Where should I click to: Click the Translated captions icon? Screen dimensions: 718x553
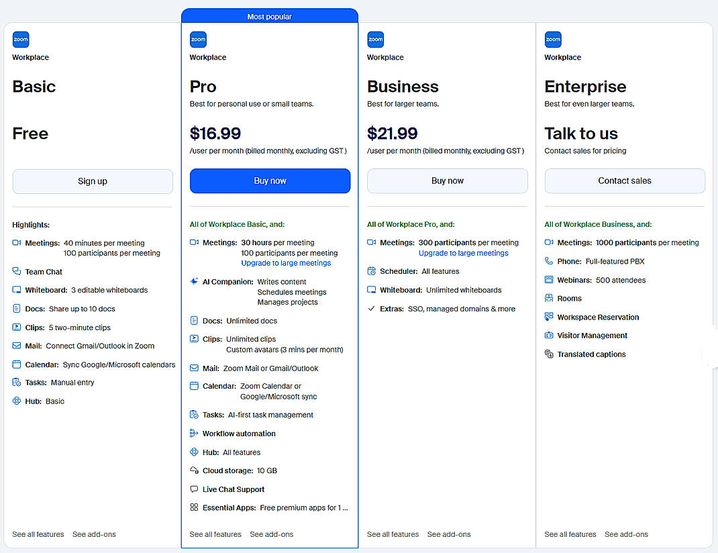click(549, 354)
